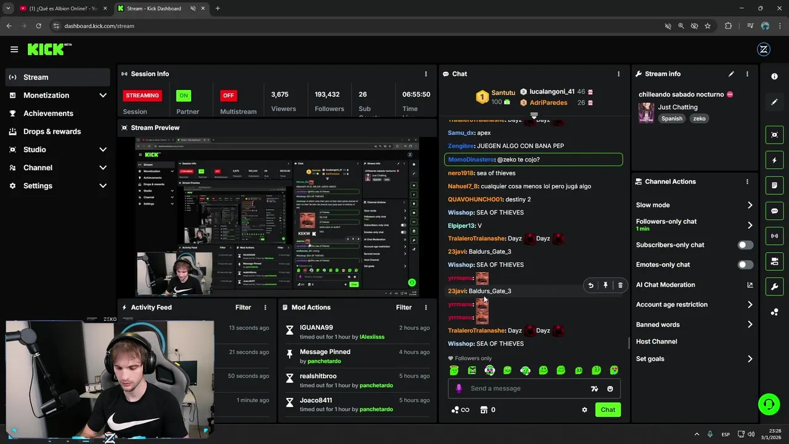Image resolution: width=789 pixels, height=444 pixels.
Task: Select the Kick Dashboard browser tab
Action: click(x=162, y=9)
